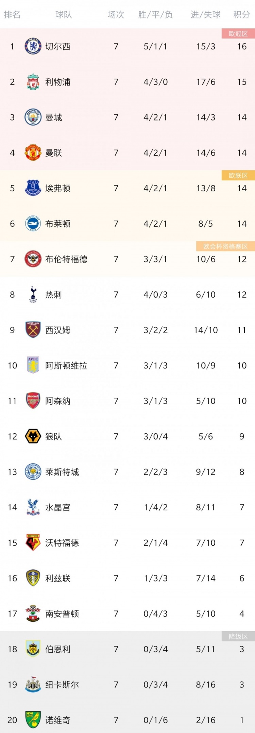Click the Chelsea club crest
The width and height of the screenshot is (255, 733).
pyautogui.click(x=33, y=46)
